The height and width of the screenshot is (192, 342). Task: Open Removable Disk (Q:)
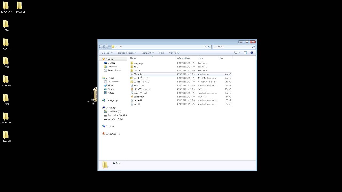(117, 115)
